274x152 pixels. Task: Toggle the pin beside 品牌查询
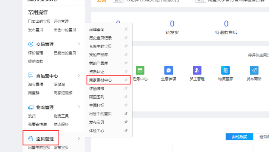tap(126, 30)
